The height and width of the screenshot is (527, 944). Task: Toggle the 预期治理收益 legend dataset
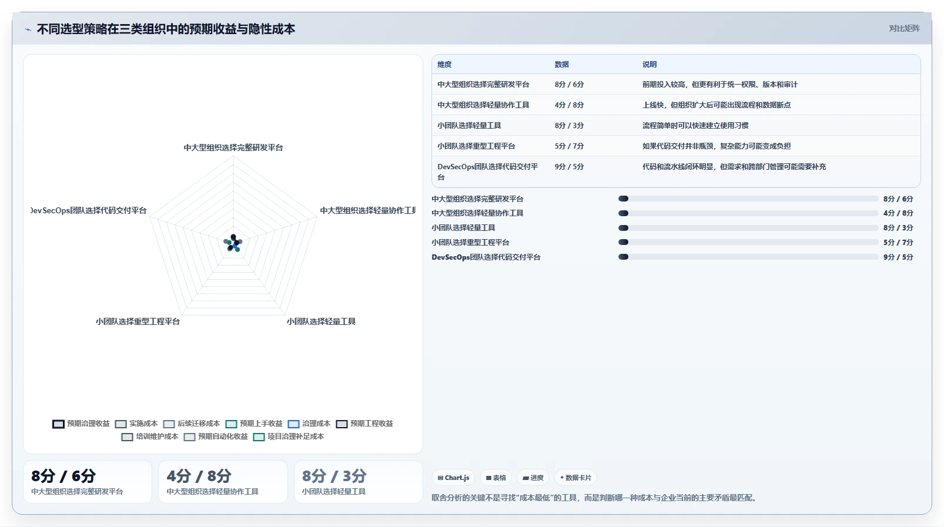tap(81, 424)
